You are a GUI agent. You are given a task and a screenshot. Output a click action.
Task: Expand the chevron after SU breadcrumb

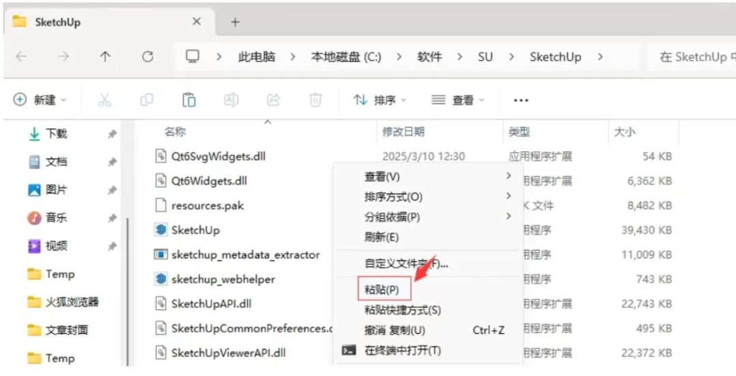coord(511,57)
